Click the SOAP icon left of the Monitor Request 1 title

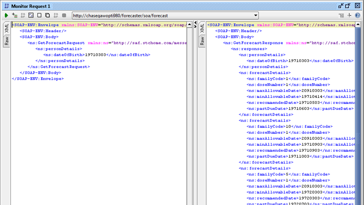click(6, 6)
